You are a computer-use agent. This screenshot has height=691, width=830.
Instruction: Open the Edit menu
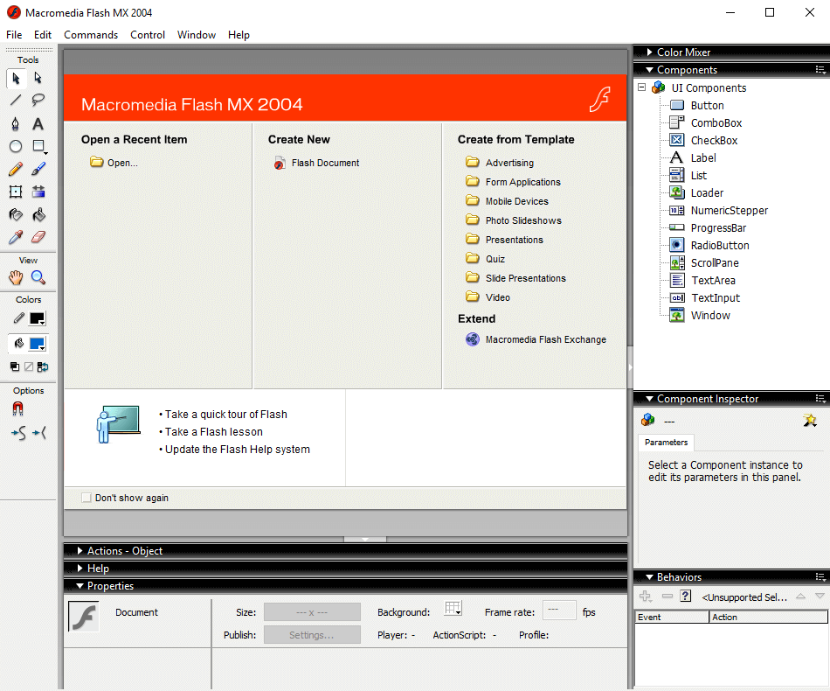tap(42, 35)
